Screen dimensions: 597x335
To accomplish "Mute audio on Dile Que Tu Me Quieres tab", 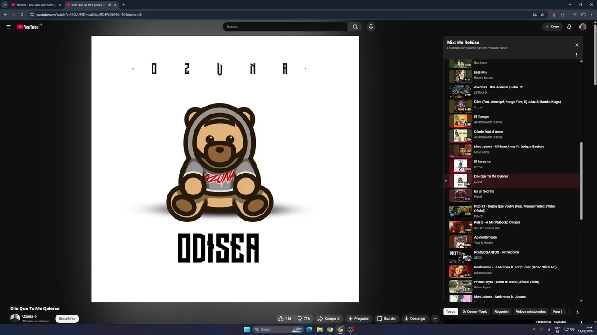I will (110, 5).
